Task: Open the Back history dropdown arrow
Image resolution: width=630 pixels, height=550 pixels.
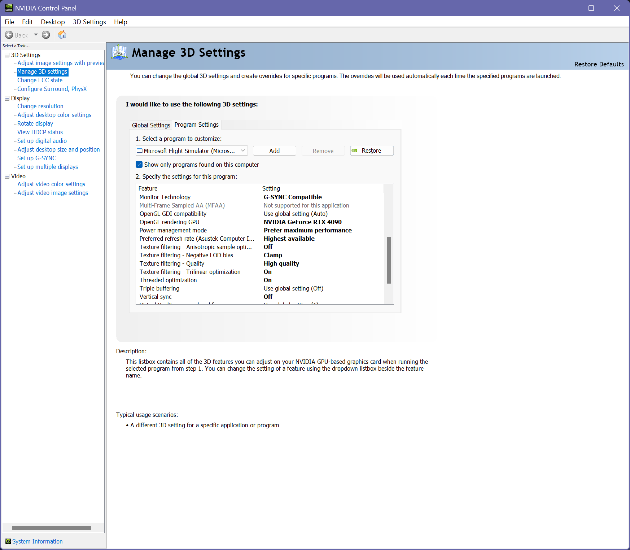Action: pos(36,35)
